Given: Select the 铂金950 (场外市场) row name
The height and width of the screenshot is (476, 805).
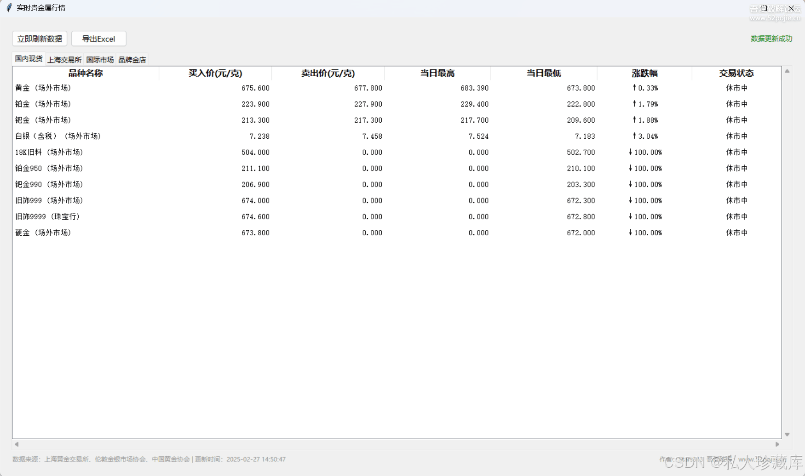Looking at the screenshot, I should tap(50, 168).
